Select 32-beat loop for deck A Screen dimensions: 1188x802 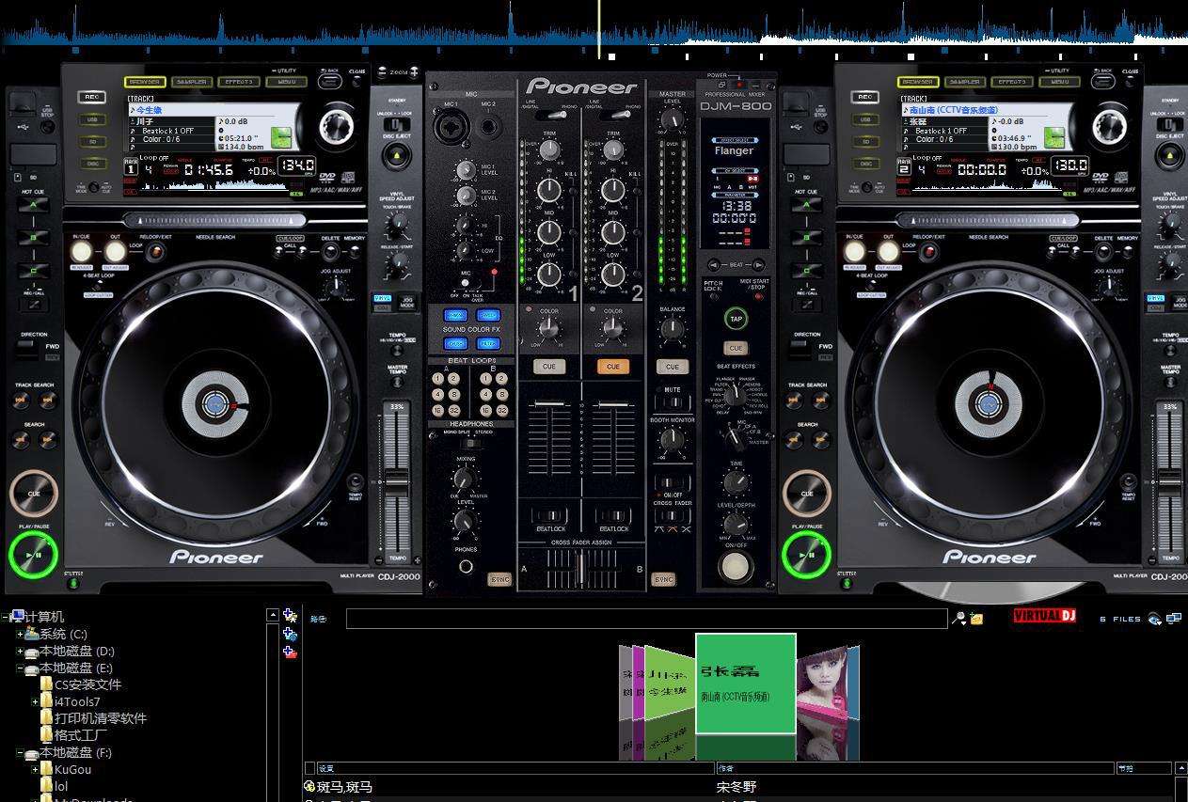[x=453, y=411]
